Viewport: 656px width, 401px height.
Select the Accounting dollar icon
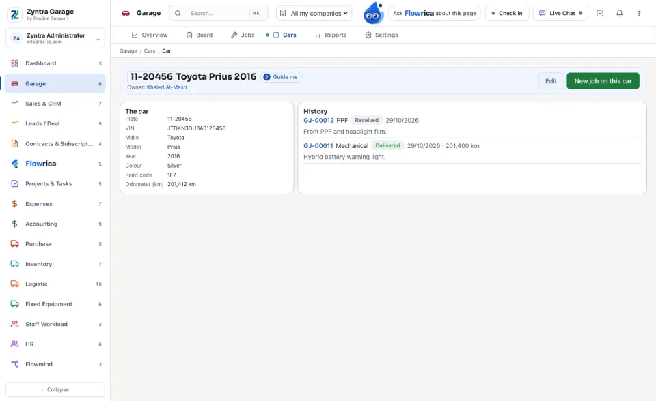coord(14,224)
